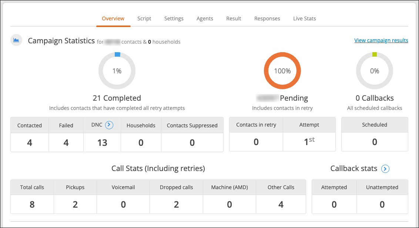The image size is (419, 228).
Task: Click the orange Pending donut chart
Action: (x=282, y=71)
